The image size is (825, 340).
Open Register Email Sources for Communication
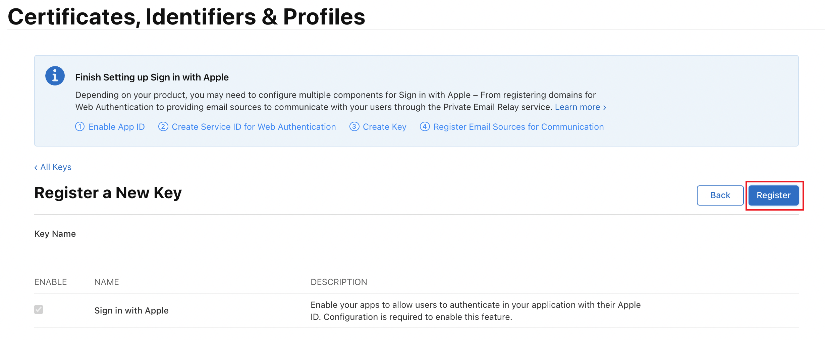point(512,127)
